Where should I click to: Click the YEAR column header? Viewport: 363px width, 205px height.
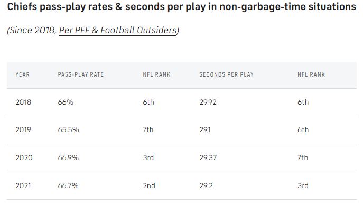coord(22,74)
